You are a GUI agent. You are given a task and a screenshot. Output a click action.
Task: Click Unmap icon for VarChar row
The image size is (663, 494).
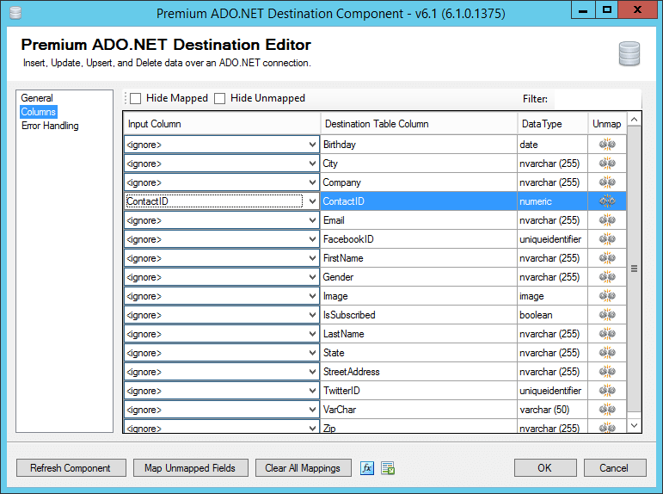click(x=607, y=410)
